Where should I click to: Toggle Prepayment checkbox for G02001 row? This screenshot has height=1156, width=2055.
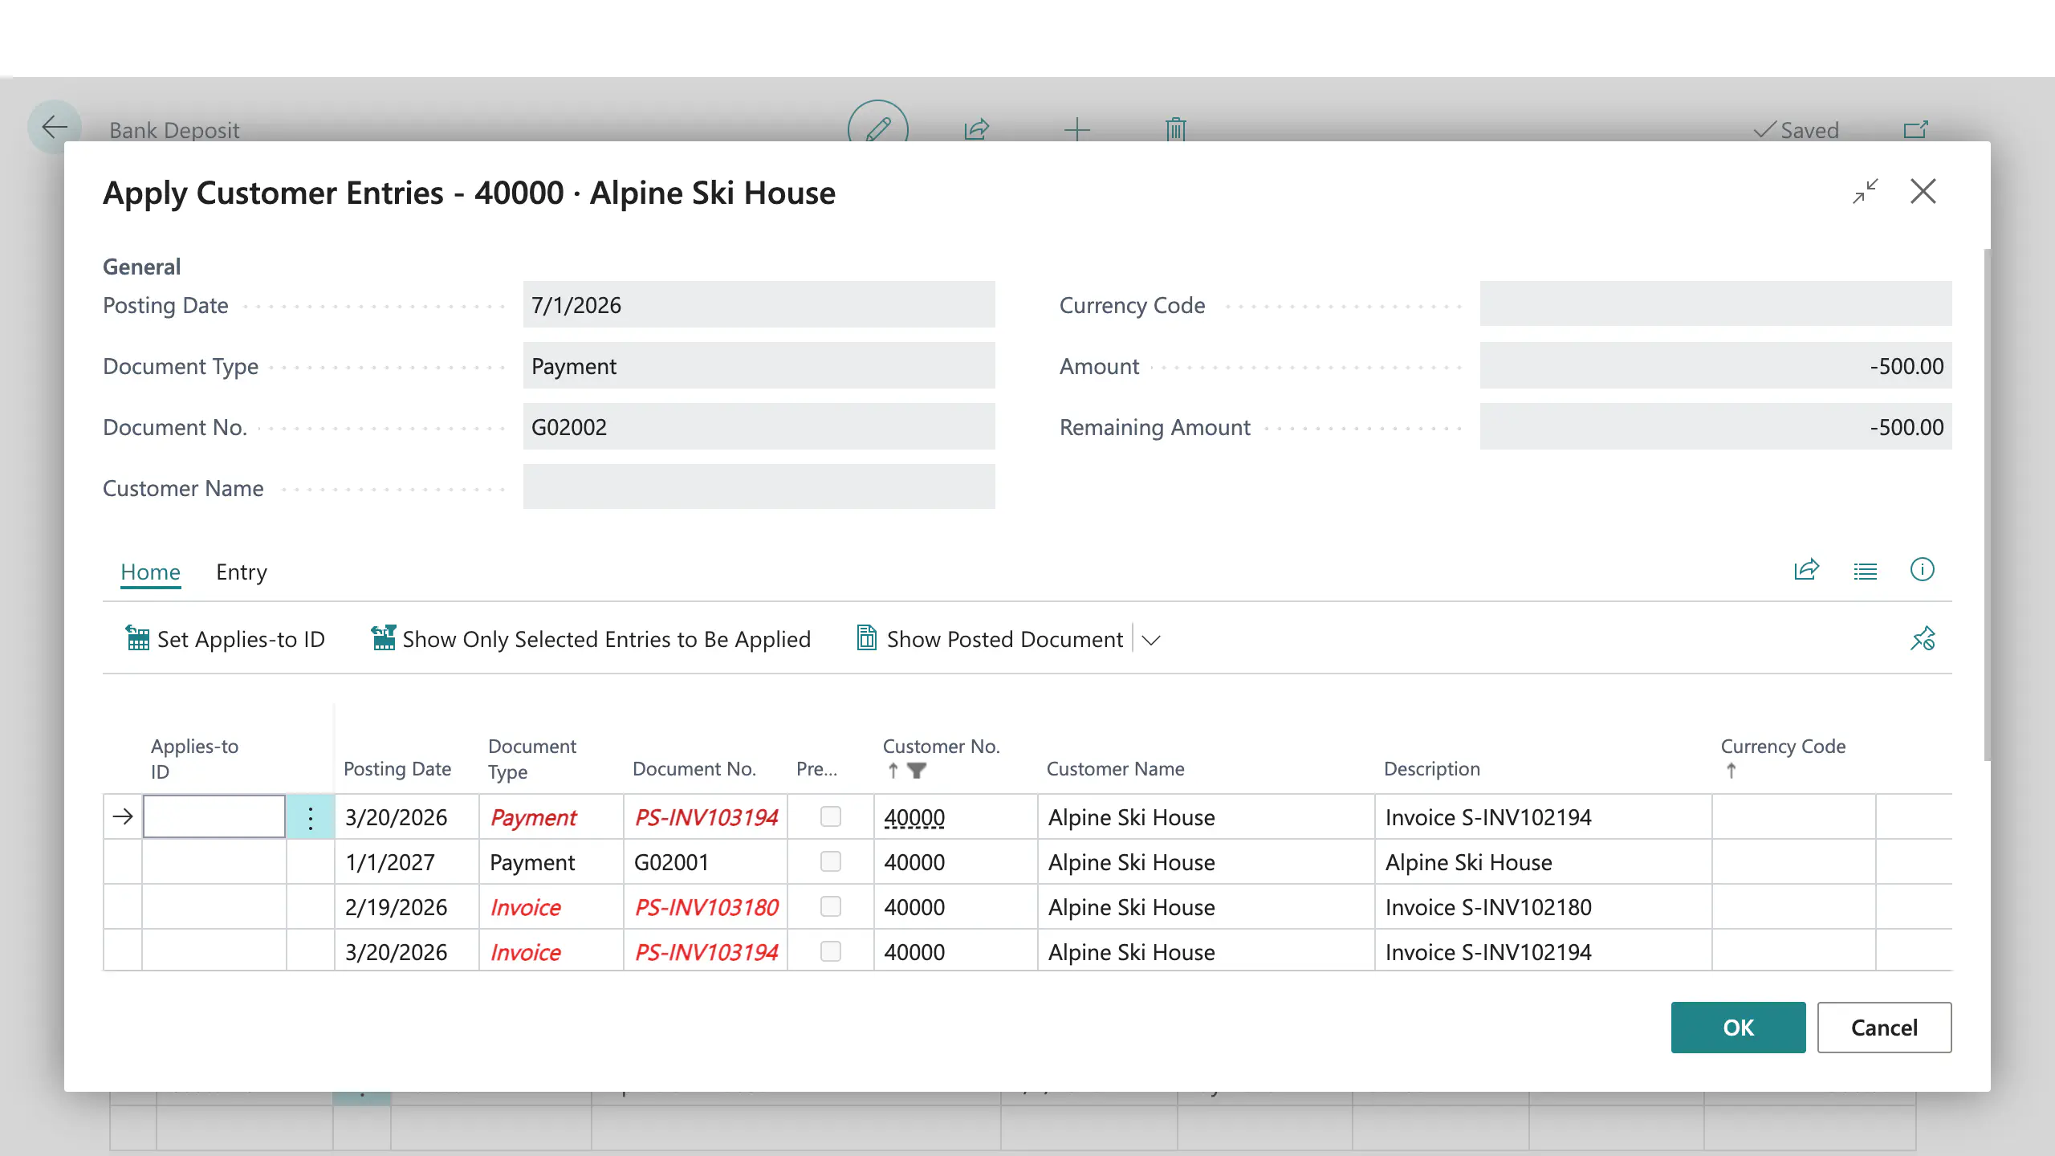831,861
